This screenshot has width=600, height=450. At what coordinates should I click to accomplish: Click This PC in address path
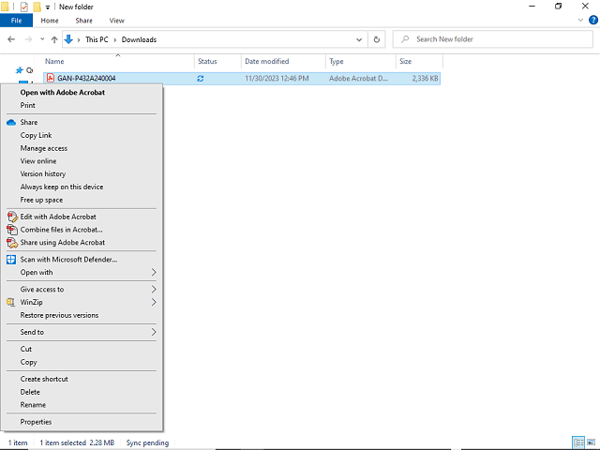pos(97,39)
